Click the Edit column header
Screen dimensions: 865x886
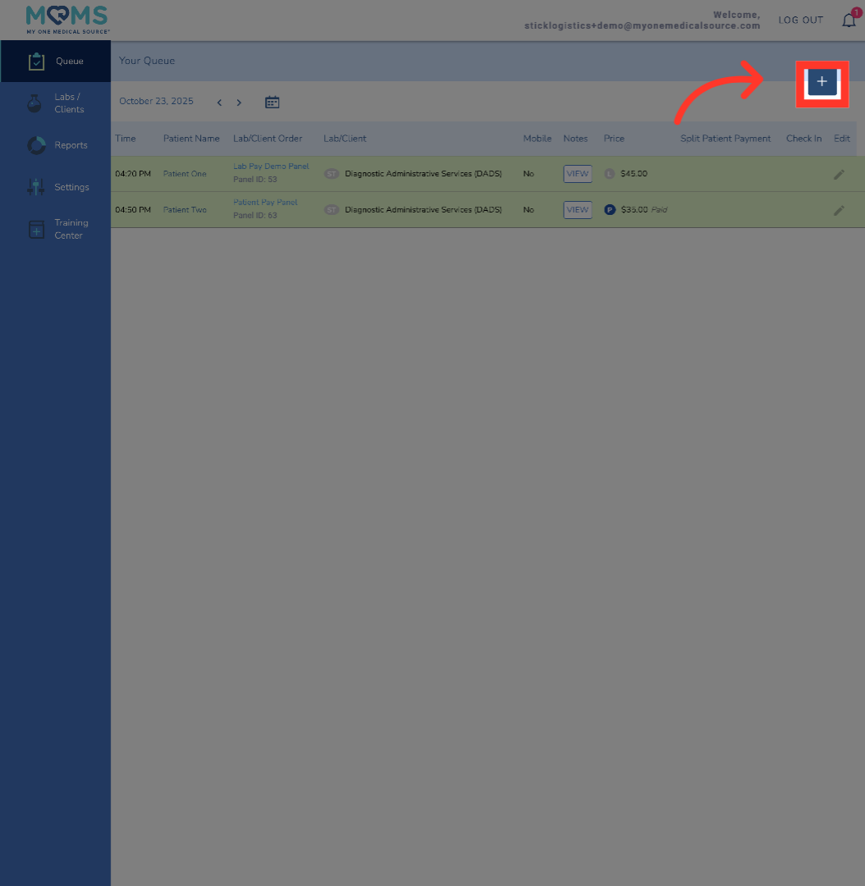tap(842, 139)
